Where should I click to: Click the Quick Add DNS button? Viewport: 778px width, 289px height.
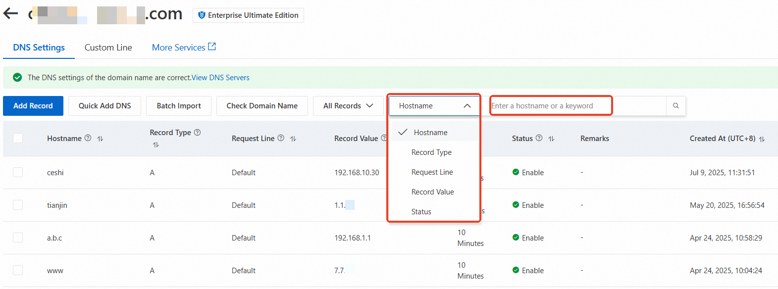tap(104, 106)
